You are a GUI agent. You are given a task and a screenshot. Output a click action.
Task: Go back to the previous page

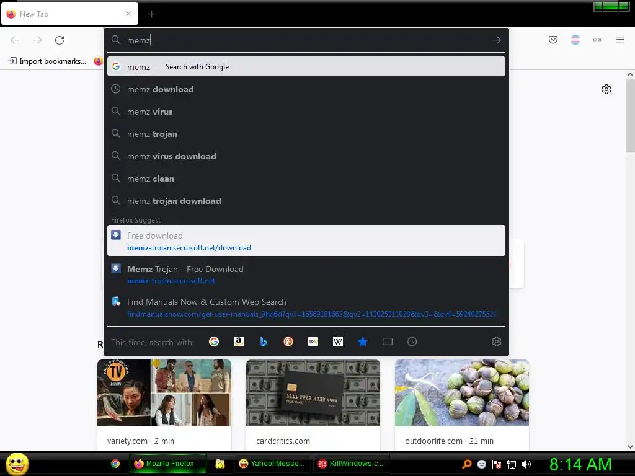(x=15, y=40)
